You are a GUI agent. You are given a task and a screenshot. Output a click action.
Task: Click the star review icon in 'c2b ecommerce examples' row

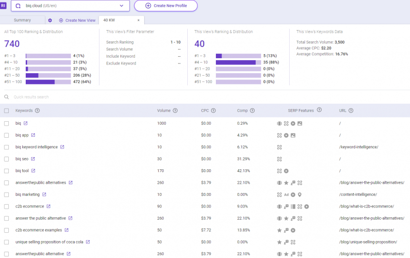point(279,230)
